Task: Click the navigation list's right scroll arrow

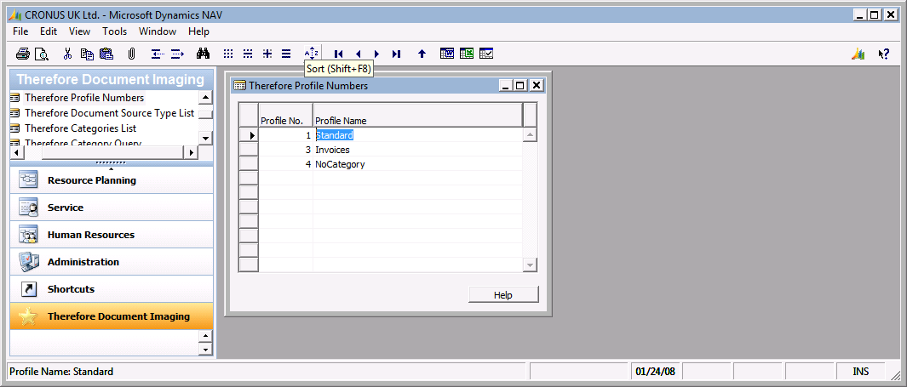Action: tap(192, 152)
